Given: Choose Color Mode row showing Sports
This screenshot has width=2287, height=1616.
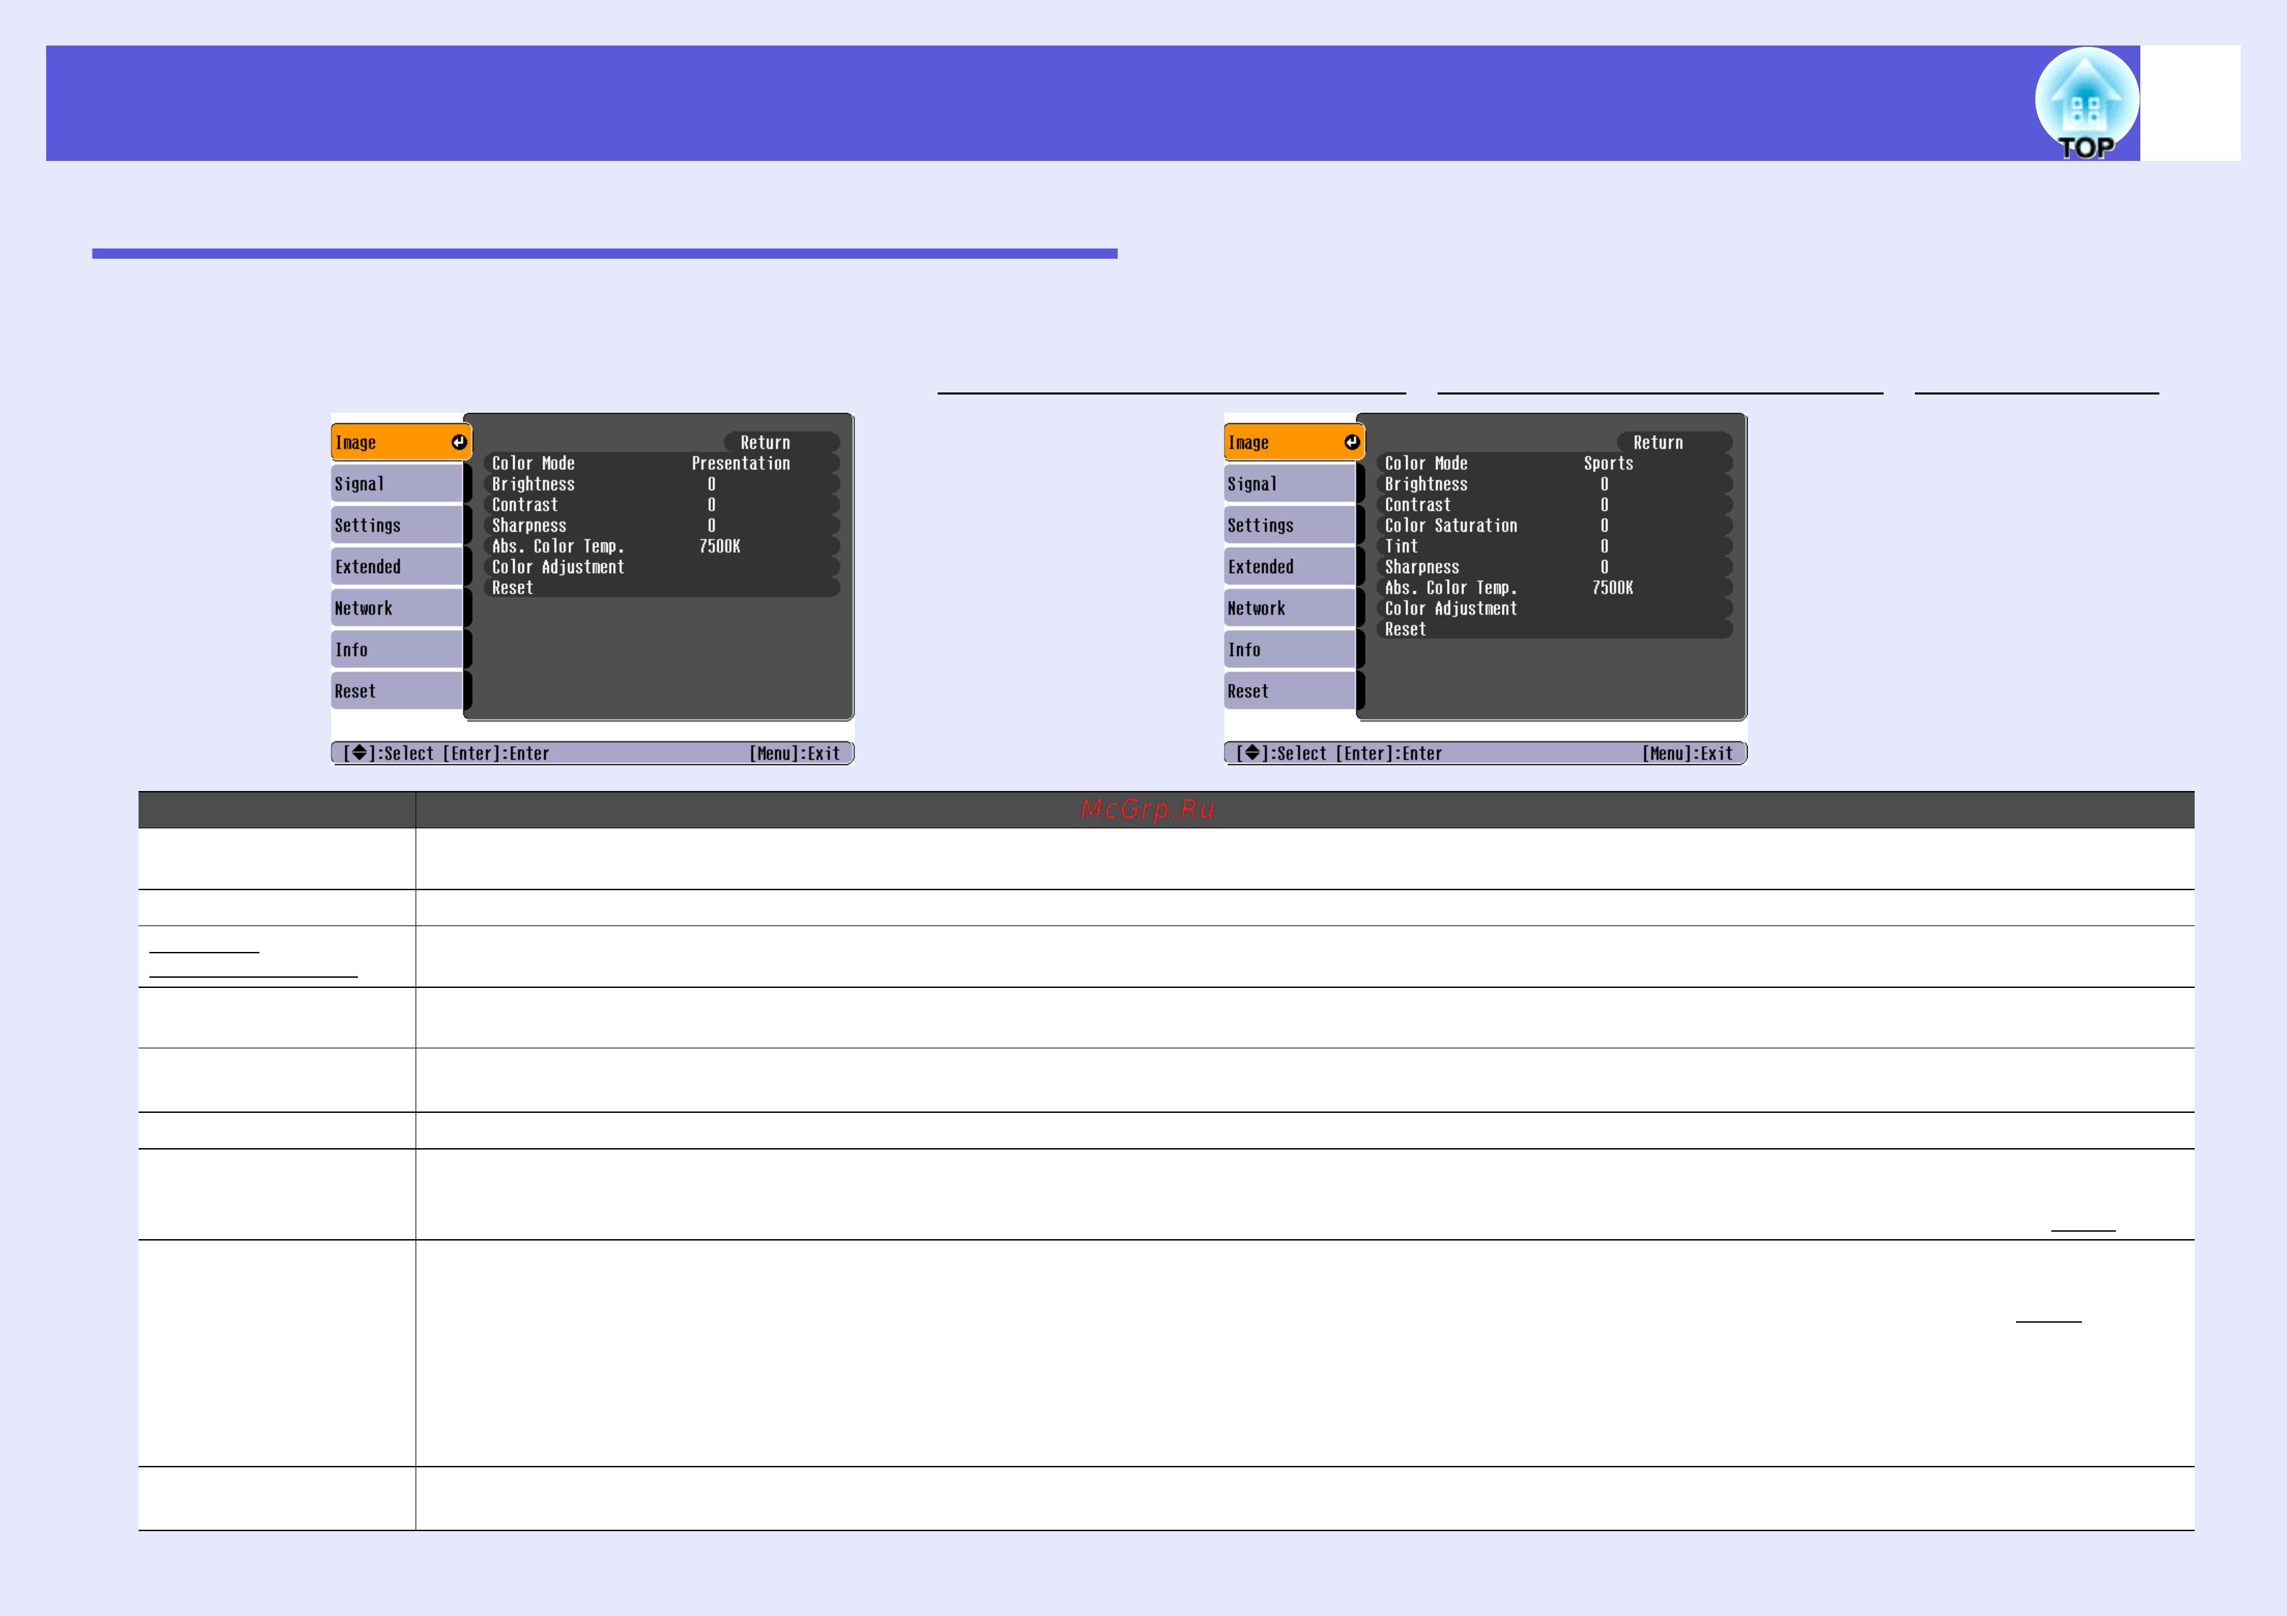Looking at the screenshot, I should (1554, 463).
